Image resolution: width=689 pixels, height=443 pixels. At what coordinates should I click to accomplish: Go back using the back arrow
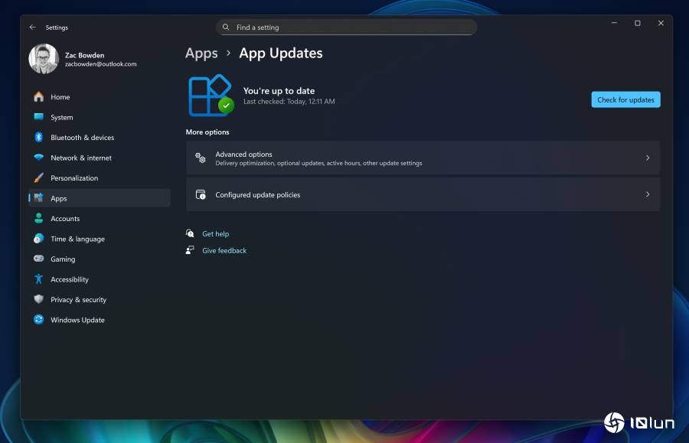(x=32, y=28)
